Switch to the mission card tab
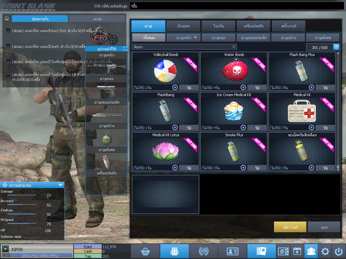Screen dimensions: 346x259 pos(40,19)
